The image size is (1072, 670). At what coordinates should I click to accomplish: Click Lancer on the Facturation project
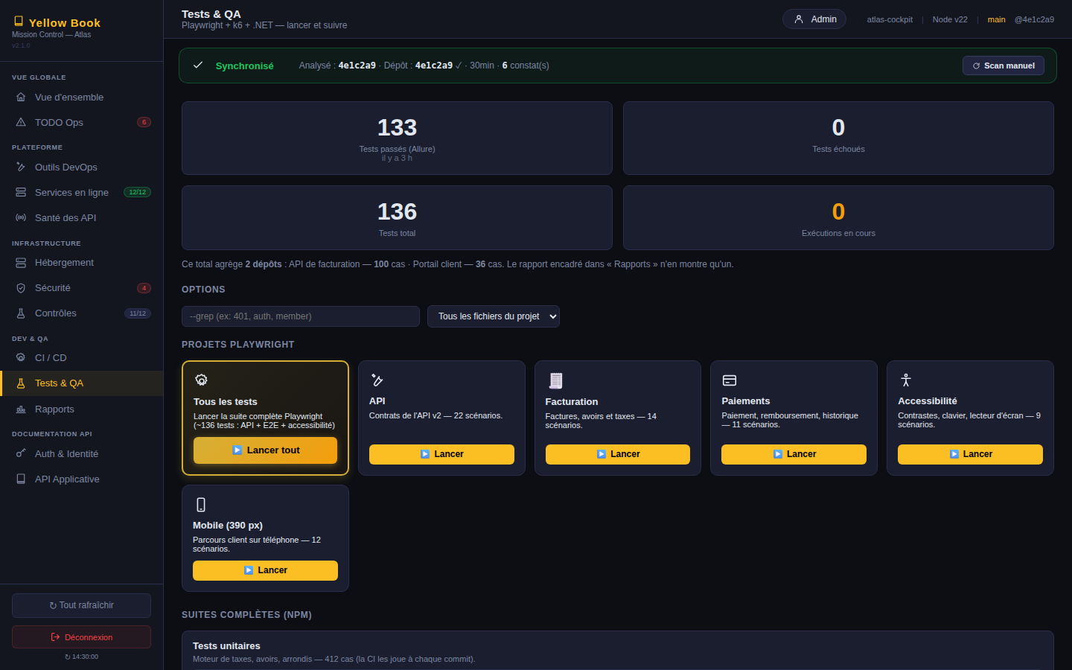618,454
